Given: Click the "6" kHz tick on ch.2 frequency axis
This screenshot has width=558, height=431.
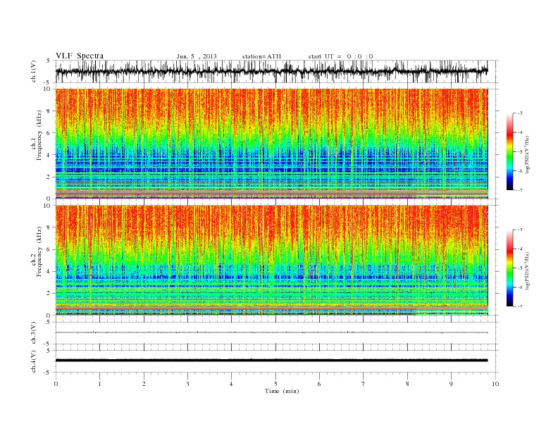Looking at the screenshot, I should tap(49, 249).
